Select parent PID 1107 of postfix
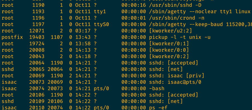252x110 pixels. pyautogui.click(x=57, y=37)
